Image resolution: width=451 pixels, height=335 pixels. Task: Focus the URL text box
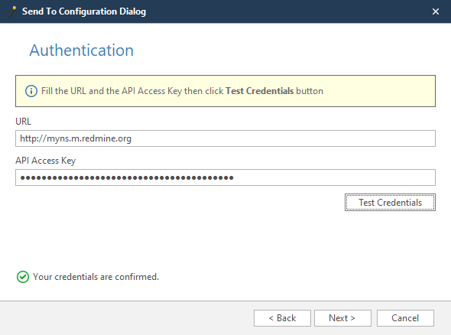pyautogui.click(x=226, y=138)
